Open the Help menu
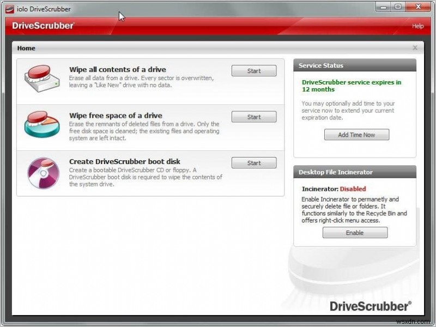 coord(417,26)
